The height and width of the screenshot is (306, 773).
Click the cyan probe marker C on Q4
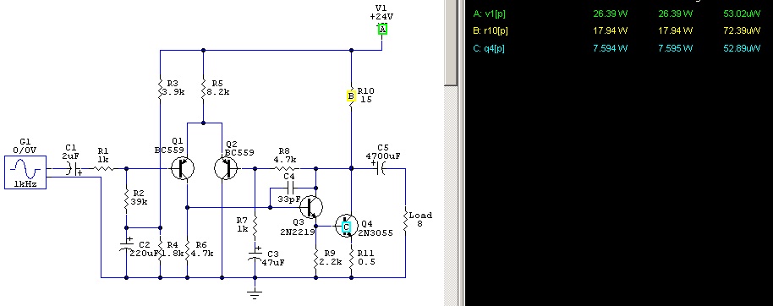point(346,227)
